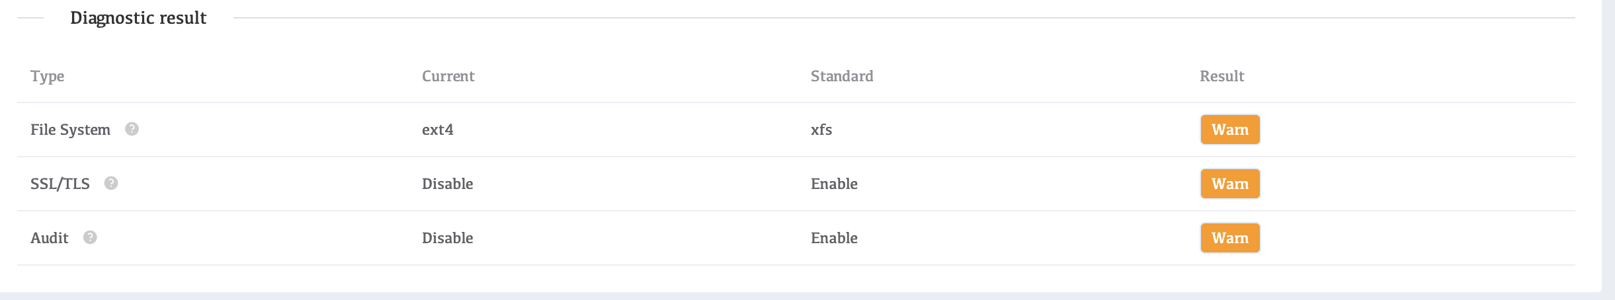
Task: Click the Enable value in the SSL/TLS row
Action: (833, 184)
